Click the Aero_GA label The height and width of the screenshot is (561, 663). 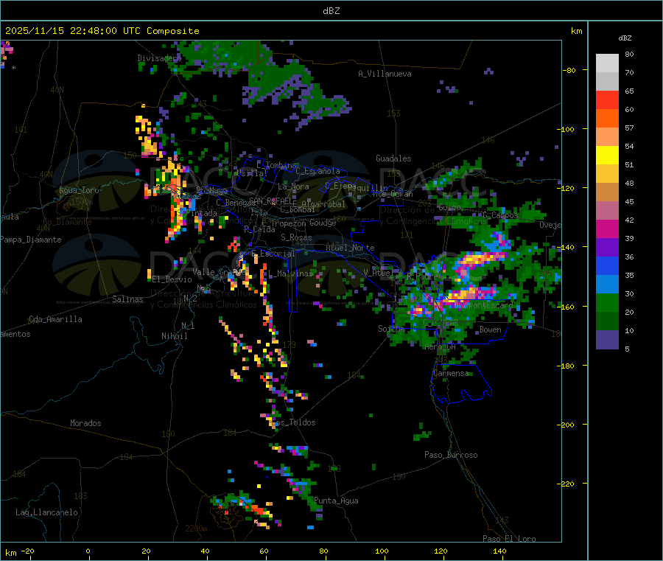pos(441,346)
